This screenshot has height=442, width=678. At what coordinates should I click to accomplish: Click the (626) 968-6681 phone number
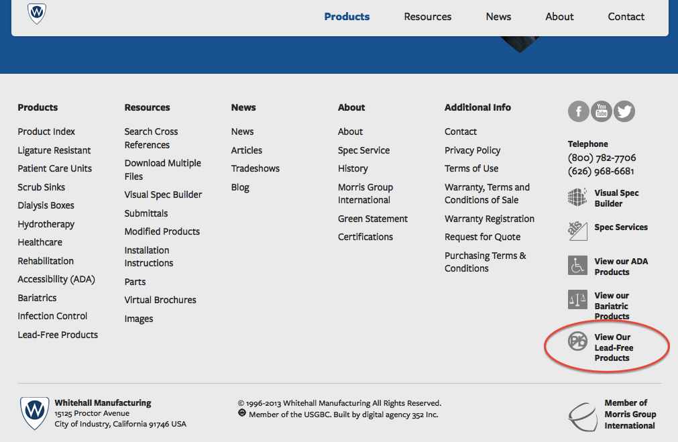pos(601,171)
